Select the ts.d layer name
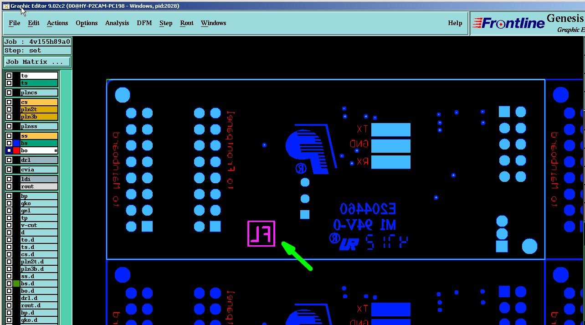Viewport: 585px width, 325px height. tap(39, 247)
